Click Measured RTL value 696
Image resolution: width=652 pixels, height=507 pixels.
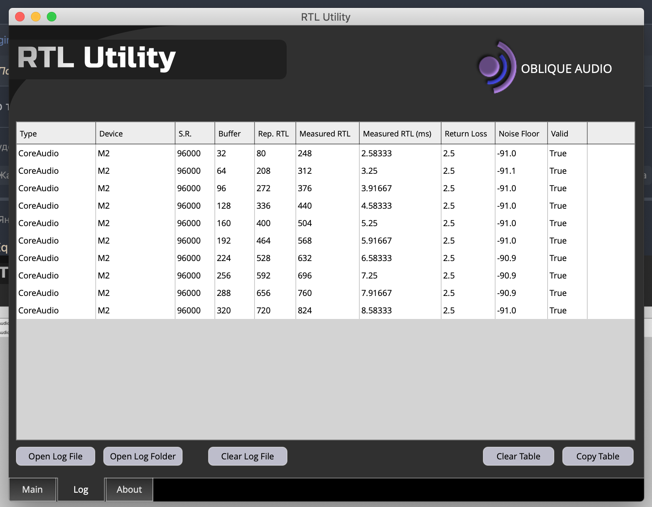(328, 275)
